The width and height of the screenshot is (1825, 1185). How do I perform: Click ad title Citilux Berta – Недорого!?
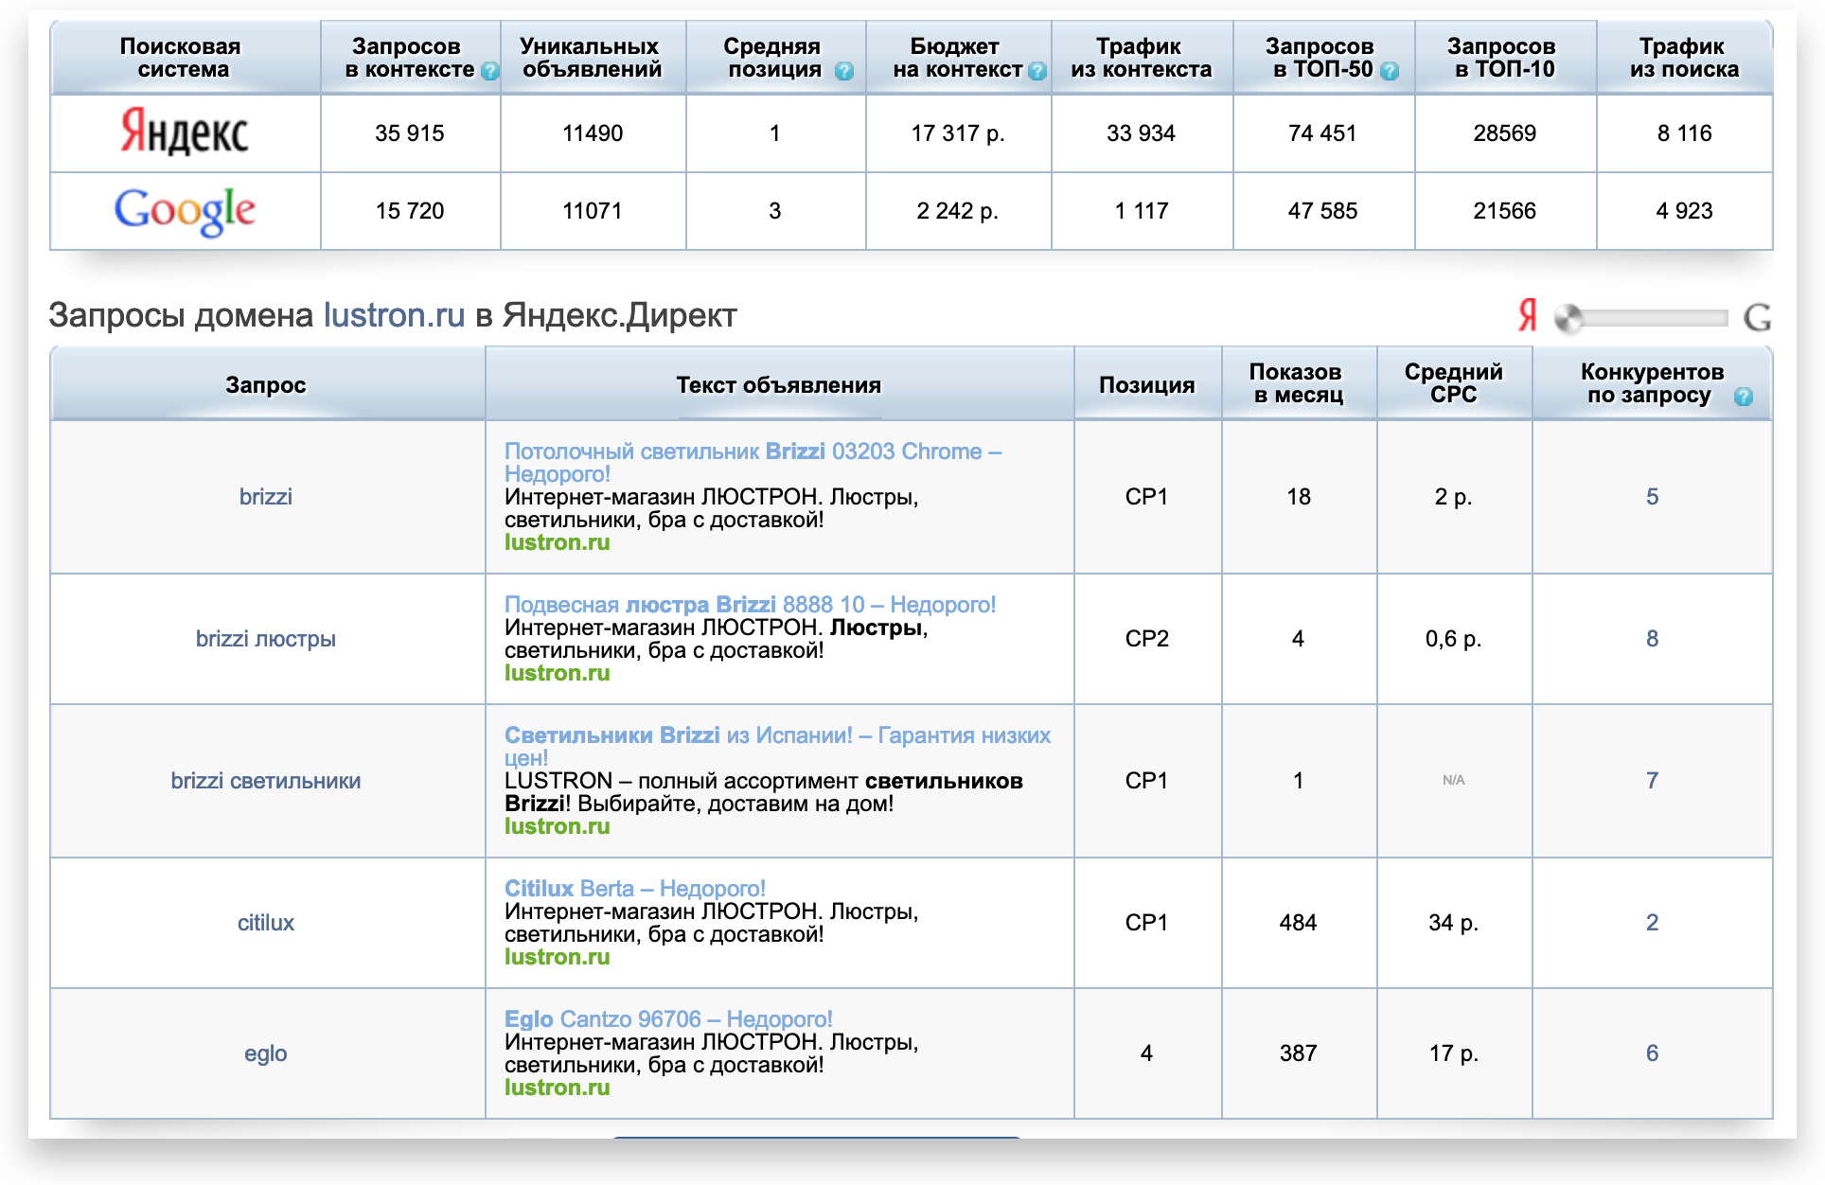[x=634, y=889]
